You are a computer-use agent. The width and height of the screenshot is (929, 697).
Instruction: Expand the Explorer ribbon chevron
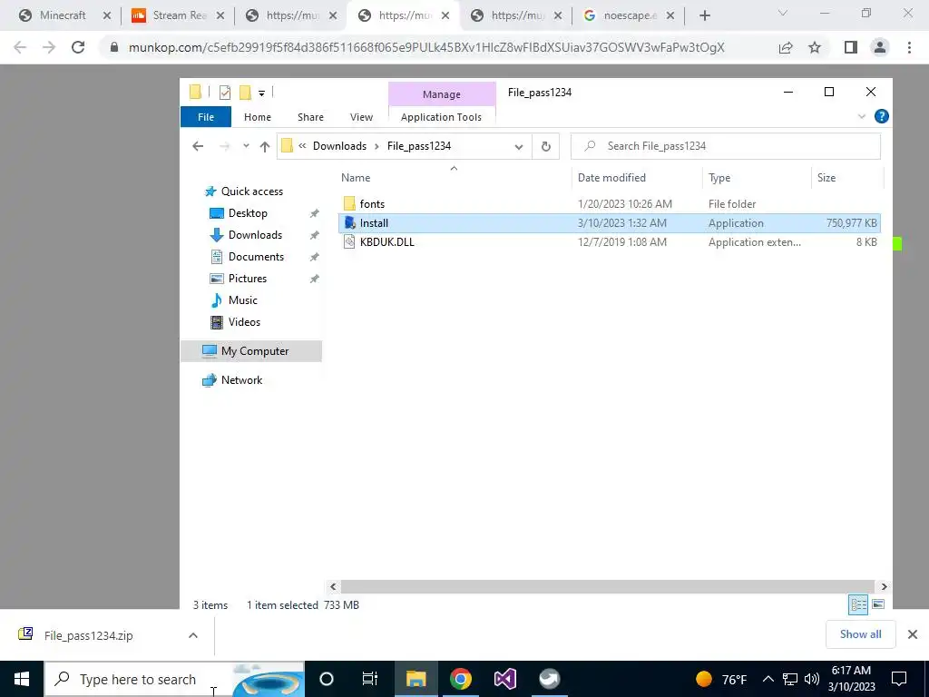click(x=862, y=117)
